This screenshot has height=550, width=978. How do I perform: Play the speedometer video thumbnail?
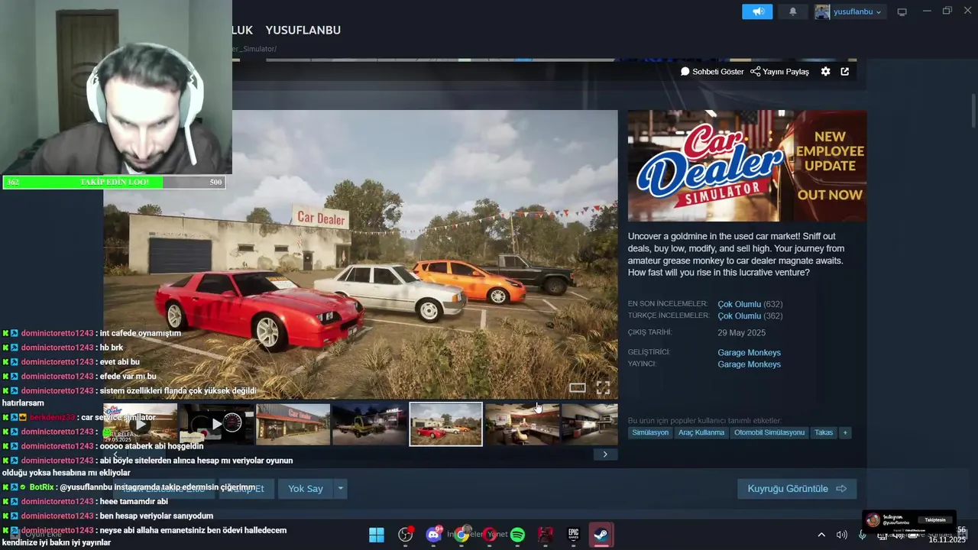(216, 424)
